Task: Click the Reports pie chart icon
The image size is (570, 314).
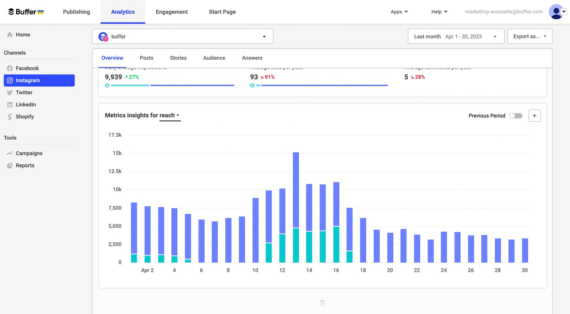Action: point(10,165)
